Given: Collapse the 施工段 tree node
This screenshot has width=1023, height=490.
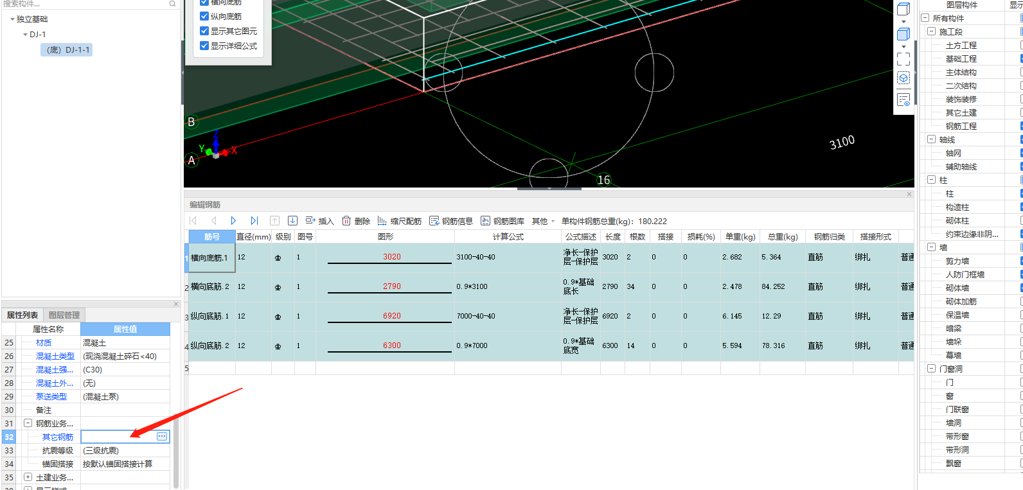Looking at the screenshot, I should [931, 31].
